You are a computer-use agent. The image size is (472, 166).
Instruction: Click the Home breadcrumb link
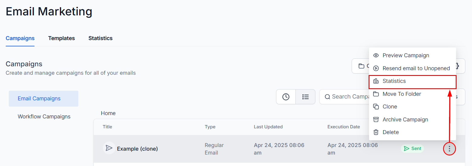pyautogui.click(x=108, y=113)
